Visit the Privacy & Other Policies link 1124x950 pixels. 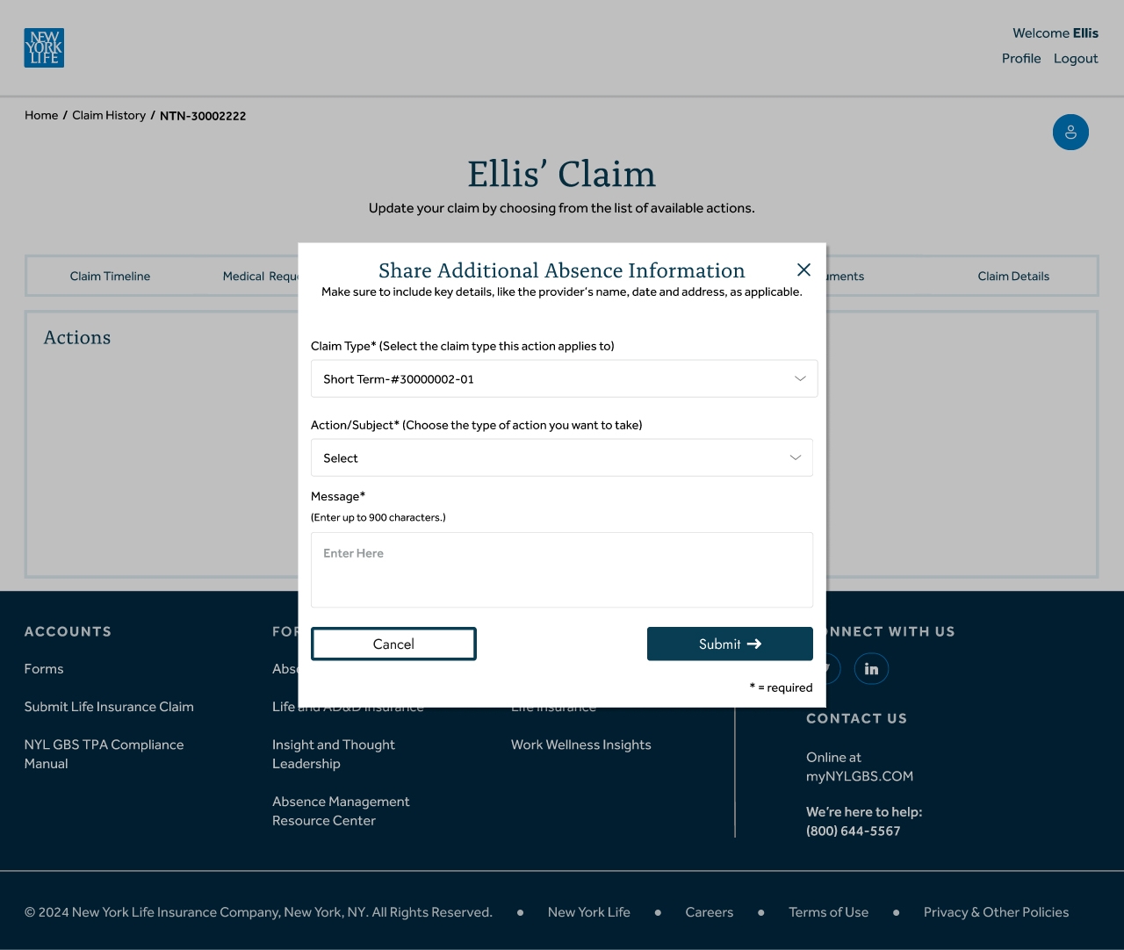click(997, 912)
